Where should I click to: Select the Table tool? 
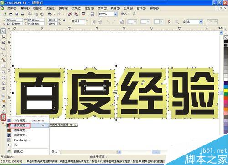[3, 95]
